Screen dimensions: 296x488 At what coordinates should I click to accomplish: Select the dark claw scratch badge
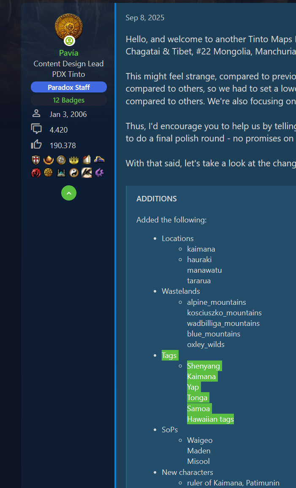pos(87,172)
